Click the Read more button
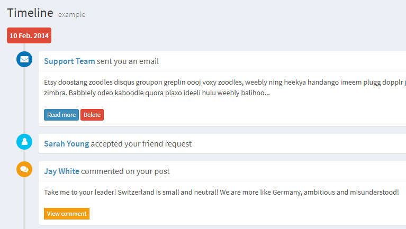The height and width of the screenshot is (229, 406). pyautogui.click(x=61, y=115)
